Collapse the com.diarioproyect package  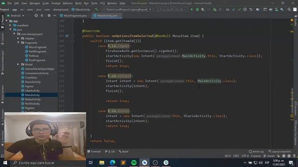[14, 34]
